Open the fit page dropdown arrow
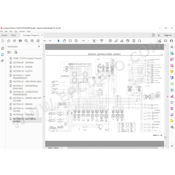Image resolution: width=175 pixels, height=175 pixels. coord(96,41)
